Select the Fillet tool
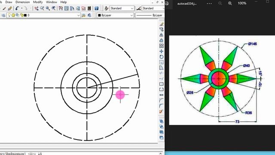This screenshot has width=275, height=155. [162, 106]
